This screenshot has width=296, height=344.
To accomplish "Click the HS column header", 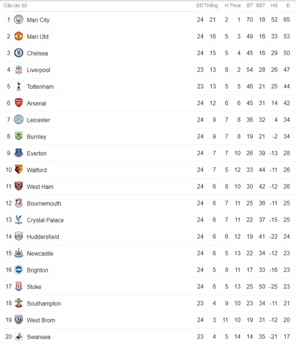I will click(274, 6).
